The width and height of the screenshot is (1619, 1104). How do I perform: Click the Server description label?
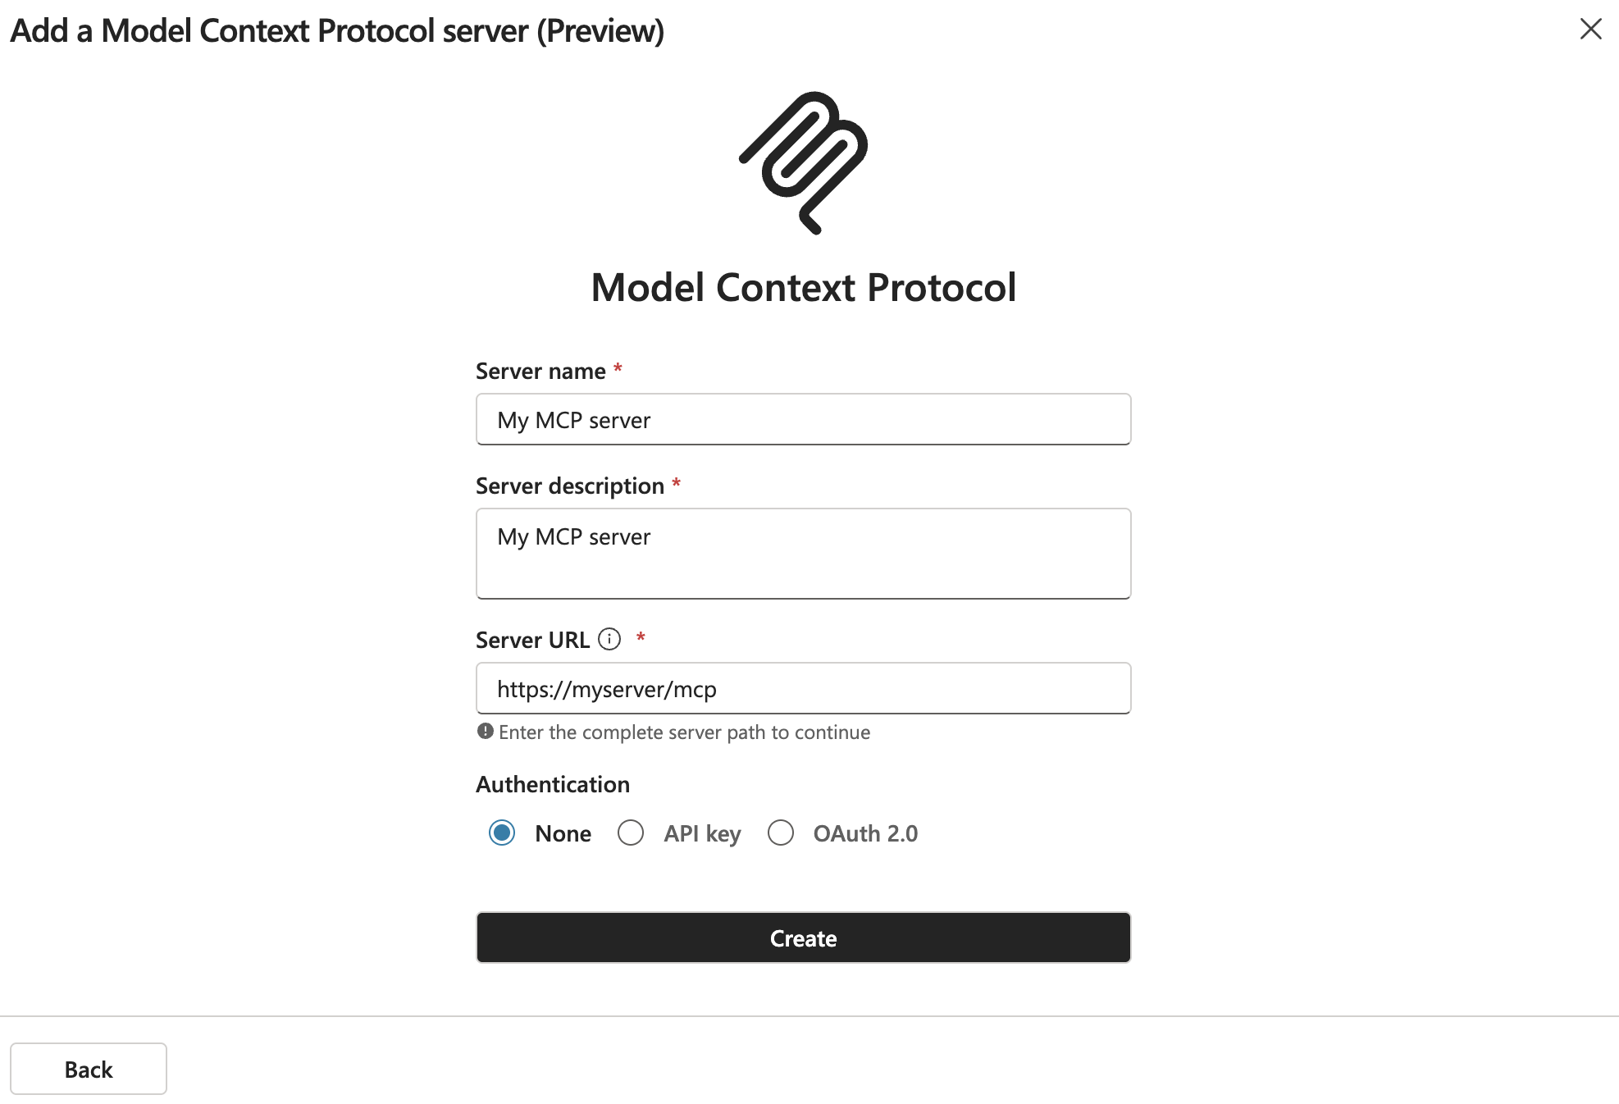tap(570, 486)
